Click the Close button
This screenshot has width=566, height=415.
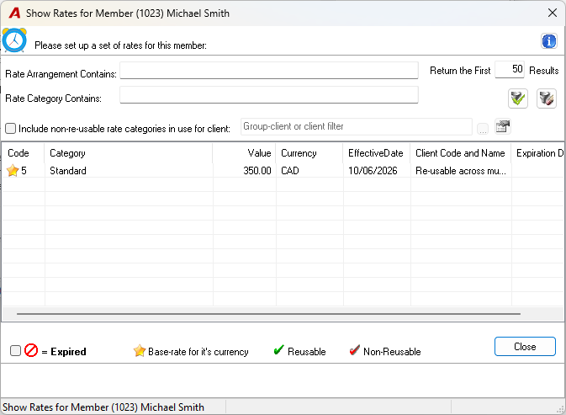525,346
